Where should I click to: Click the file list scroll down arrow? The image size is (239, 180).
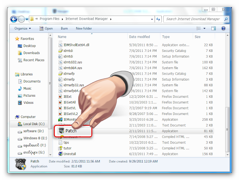tap(227, 155)
